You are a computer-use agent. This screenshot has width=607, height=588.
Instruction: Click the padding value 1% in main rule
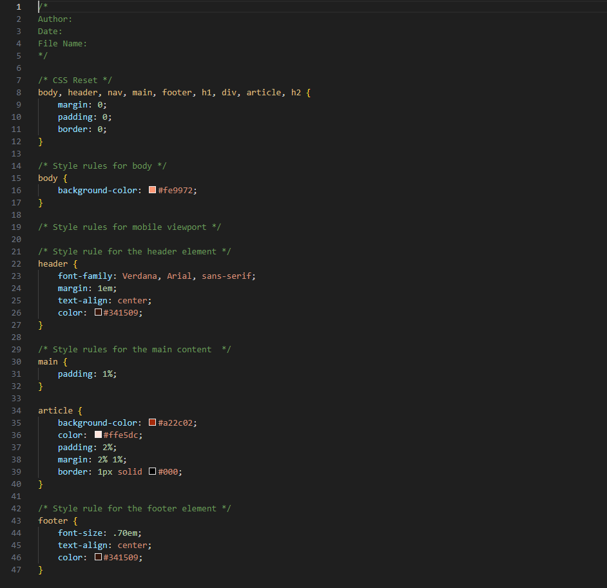(x=108, y=374)
